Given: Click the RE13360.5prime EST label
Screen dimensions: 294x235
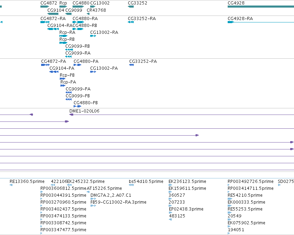Looking at the screenshot, I should 27,182.
